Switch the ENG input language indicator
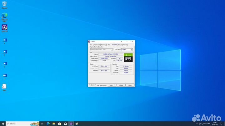The width and height of the screenshot is (225, 126). tap(209, 124)
